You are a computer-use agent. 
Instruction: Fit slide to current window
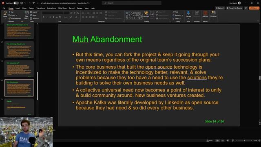[259, 140]
